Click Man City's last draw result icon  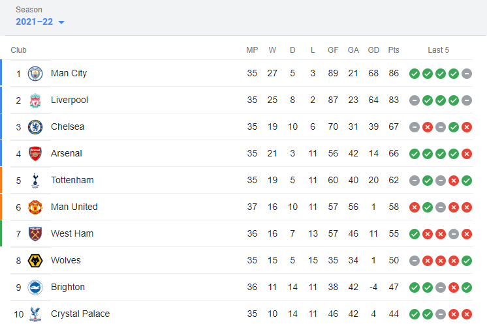point(467,74)
